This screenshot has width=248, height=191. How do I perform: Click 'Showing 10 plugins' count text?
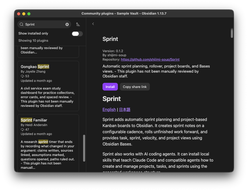coord(33,40)
